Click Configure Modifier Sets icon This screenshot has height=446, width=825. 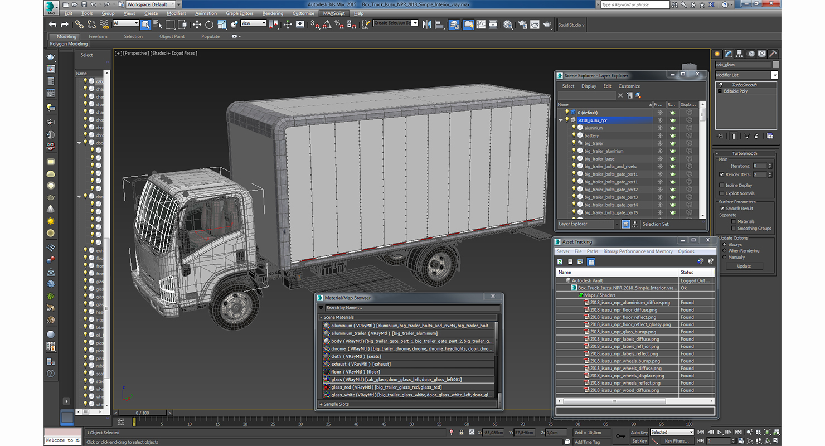[x=770, y=135]
